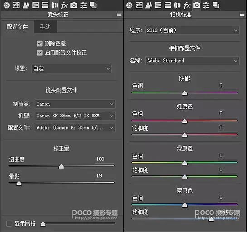Expand the 设置 自定 dropdown
This screenshot has width=247, height=232.
pos(72,68)
